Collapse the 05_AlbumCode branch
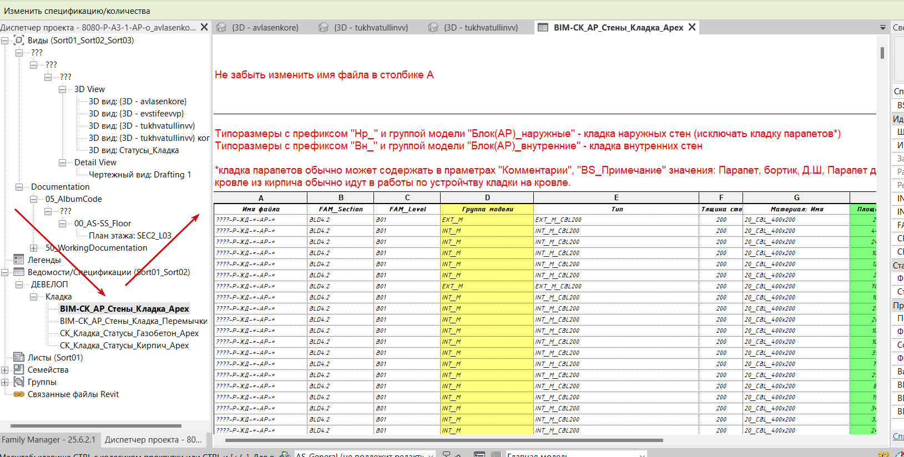The width and height of the screenshot is (904, 457). click(x=34, y=199)
